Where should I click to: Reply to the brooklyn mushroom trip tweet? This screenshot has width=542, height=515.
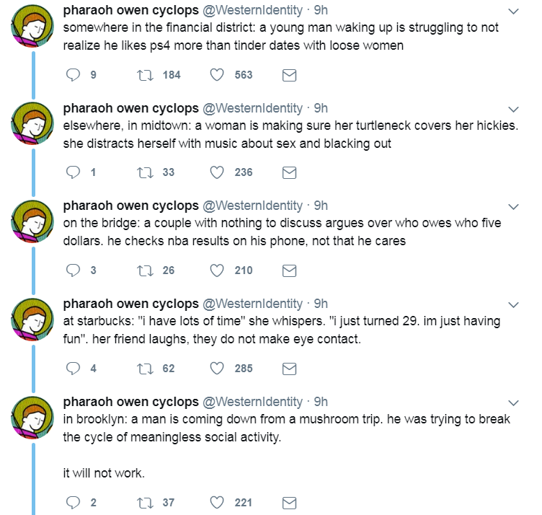click(73, 503)
